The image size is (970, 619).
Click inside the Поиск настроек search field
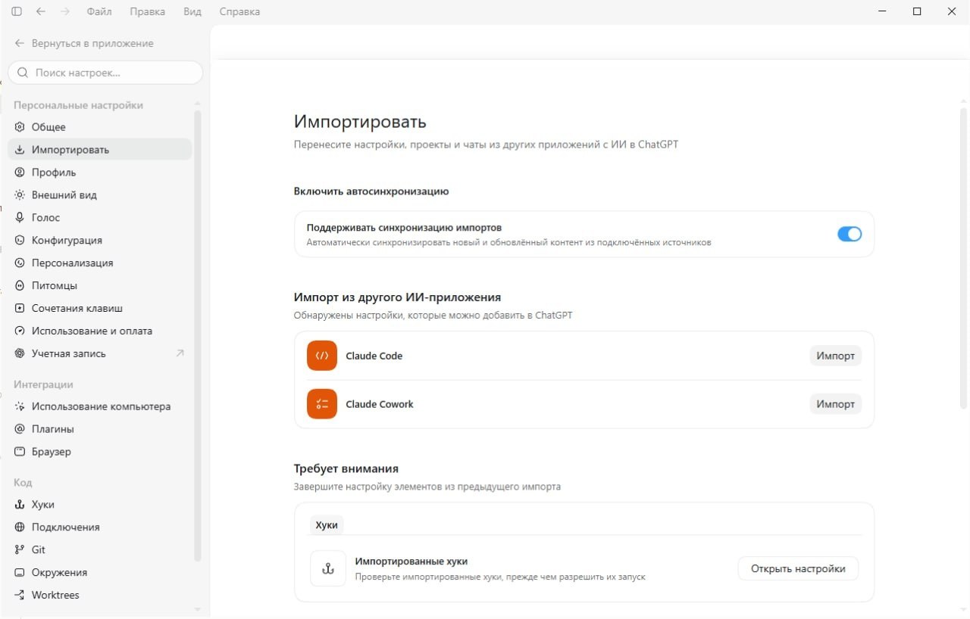coord(105,73)
